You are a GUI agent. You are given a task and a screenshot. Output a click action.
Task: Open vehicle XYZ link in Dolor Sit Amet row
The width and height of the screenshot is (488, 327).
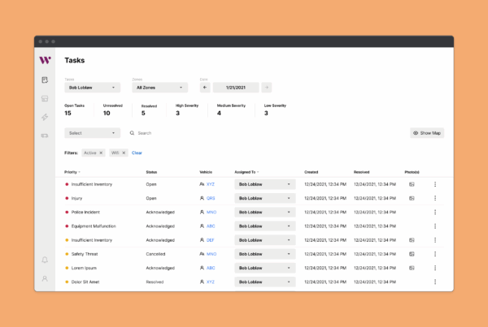211,282
